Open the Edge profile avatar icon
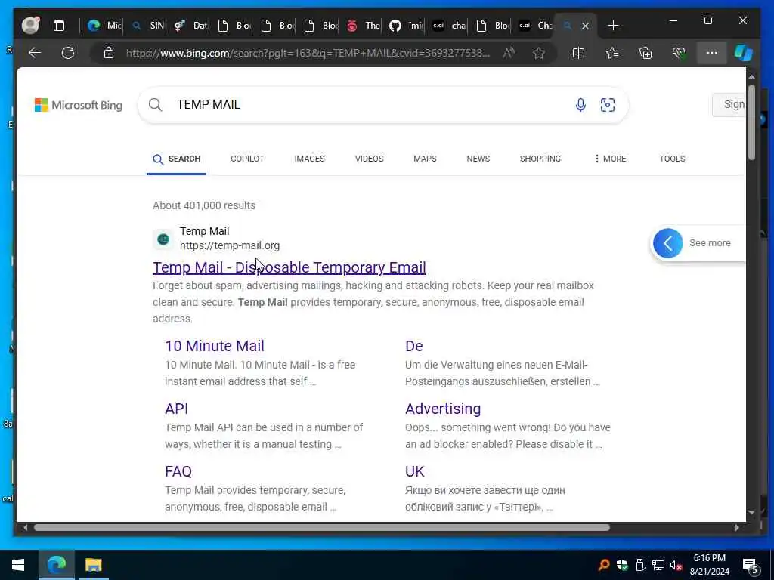Viewport: 774px width, 580px height. (30, 25)
